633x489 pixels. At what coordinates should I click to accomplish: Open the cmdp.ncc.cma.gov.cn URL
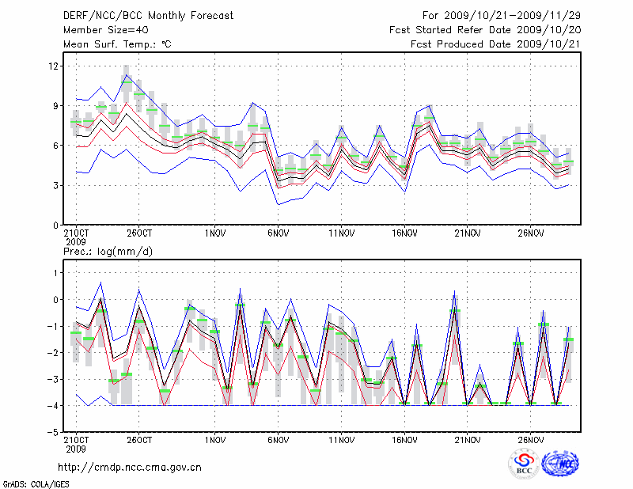[x=130, y=467]
